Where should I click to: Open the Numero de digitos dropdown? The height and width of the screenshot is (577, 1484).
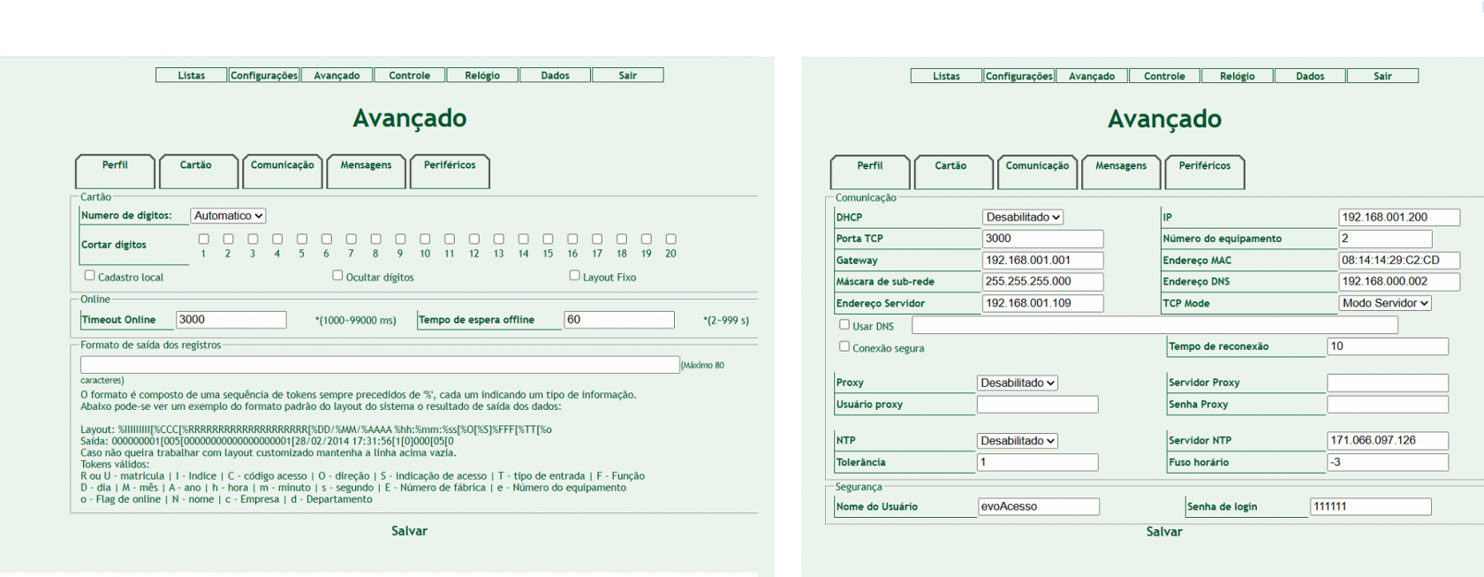[228, 216]
